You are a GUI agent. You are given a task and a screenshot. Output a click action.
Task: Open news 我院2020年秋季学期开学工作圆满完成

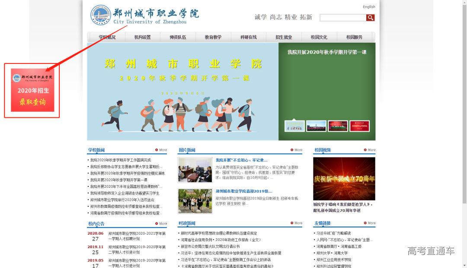120,160
